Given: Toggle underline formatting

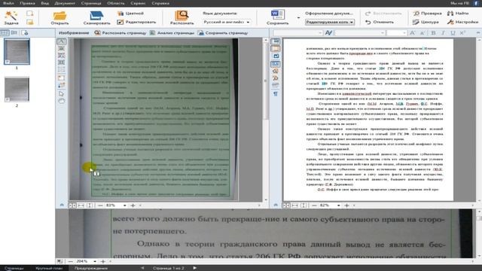Looking at the screenshot, I should point(453,33).
